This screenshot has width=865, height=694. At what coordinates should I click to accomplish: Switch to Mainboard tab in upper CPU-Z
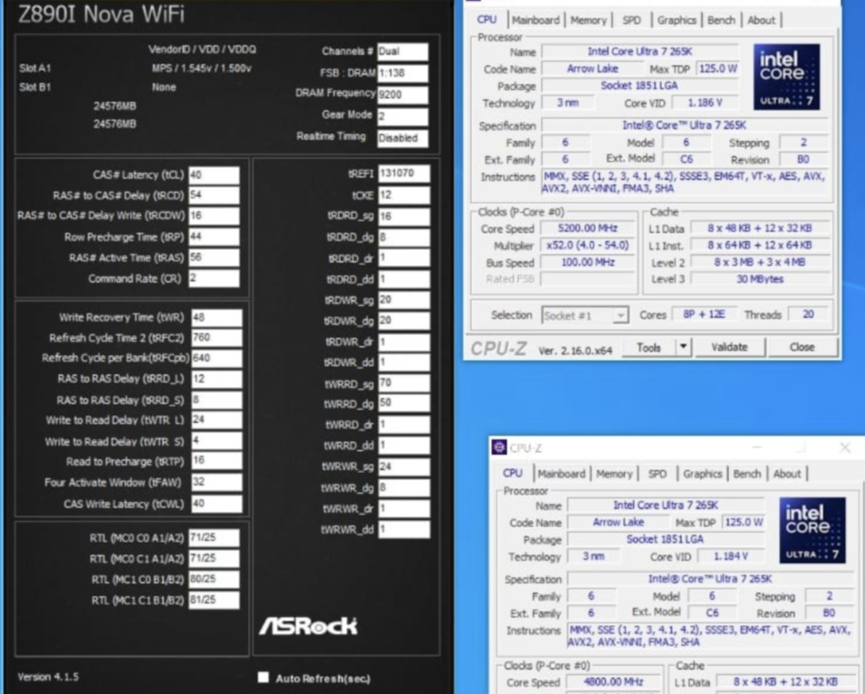(535, 21)
